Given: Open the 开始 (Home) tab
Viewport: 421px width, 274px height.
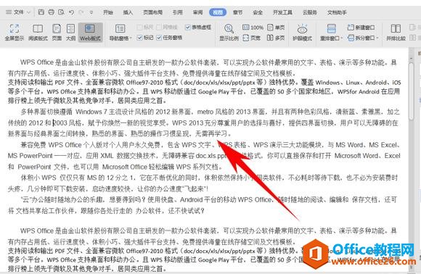Looking at the screenshot, I should pos(108,12).
